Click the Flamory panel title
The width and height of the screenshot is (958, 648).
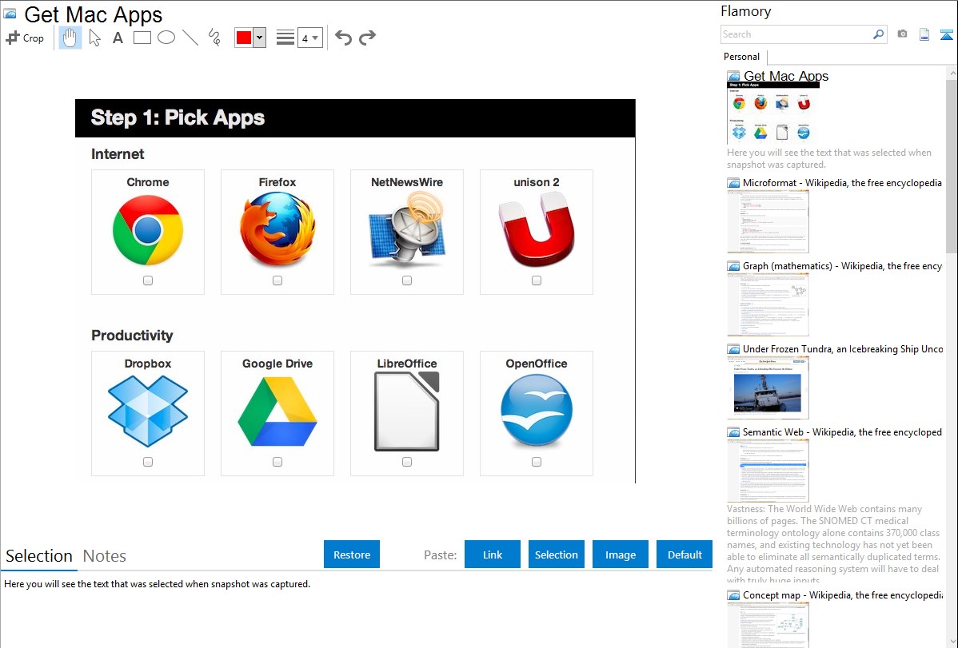[745, 11]
